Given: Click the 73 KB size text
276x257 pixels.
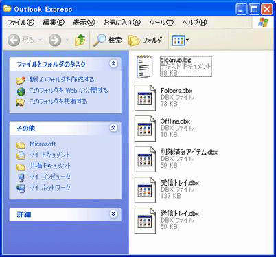Looking at the screenshot, I should coord(169,104).
